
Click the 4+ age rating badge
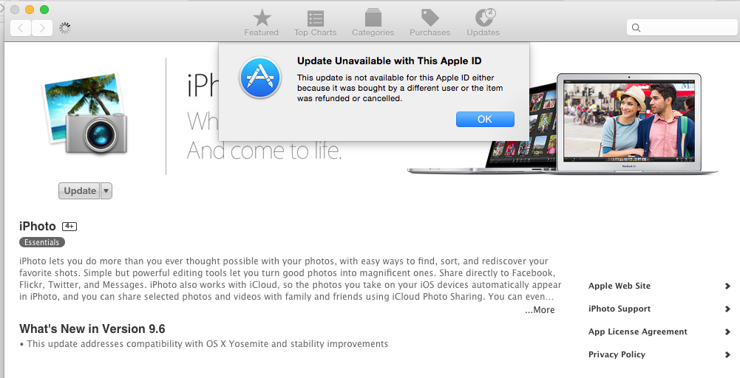tap(69, 226)
